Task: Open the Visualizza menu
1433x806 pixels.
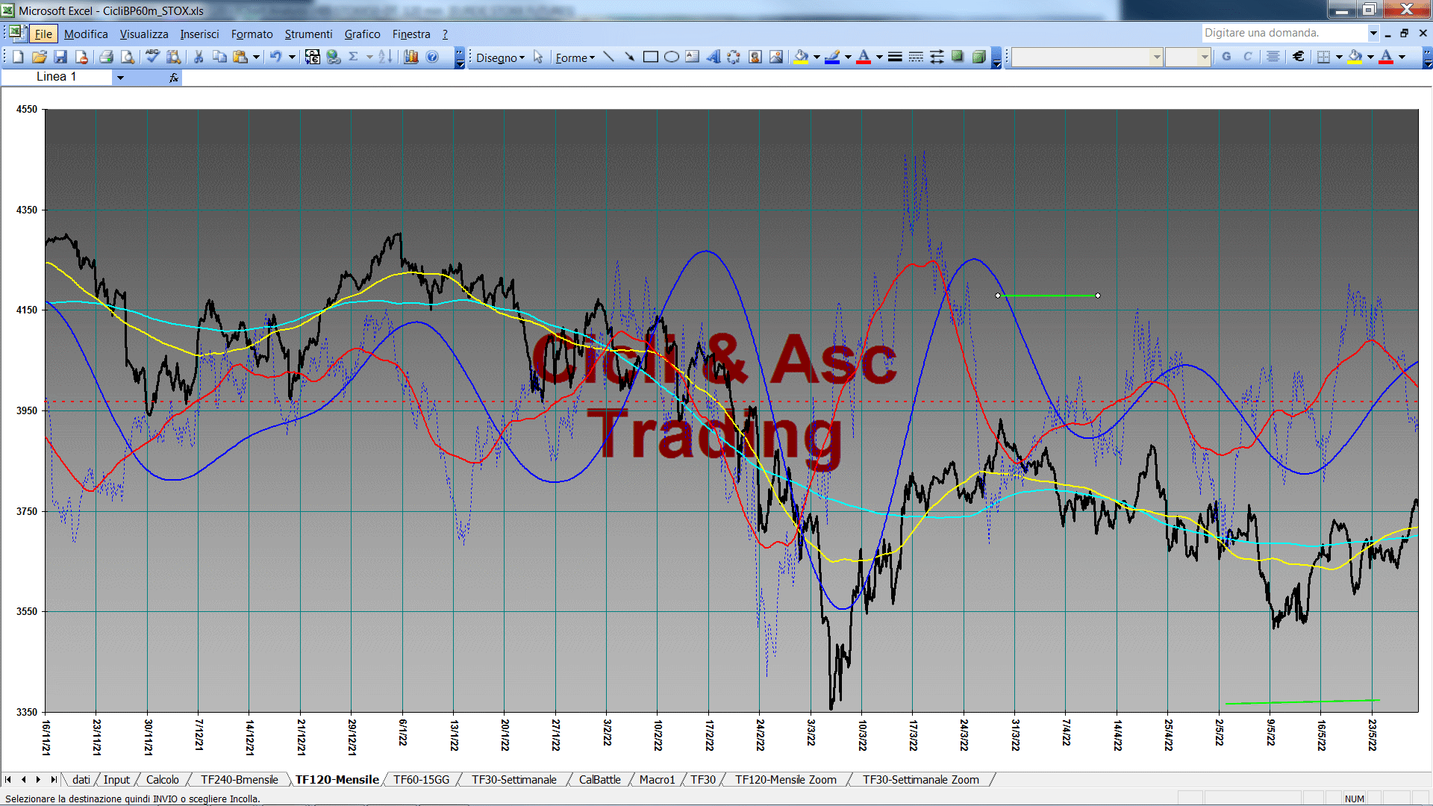Action: tap(144, 34)
